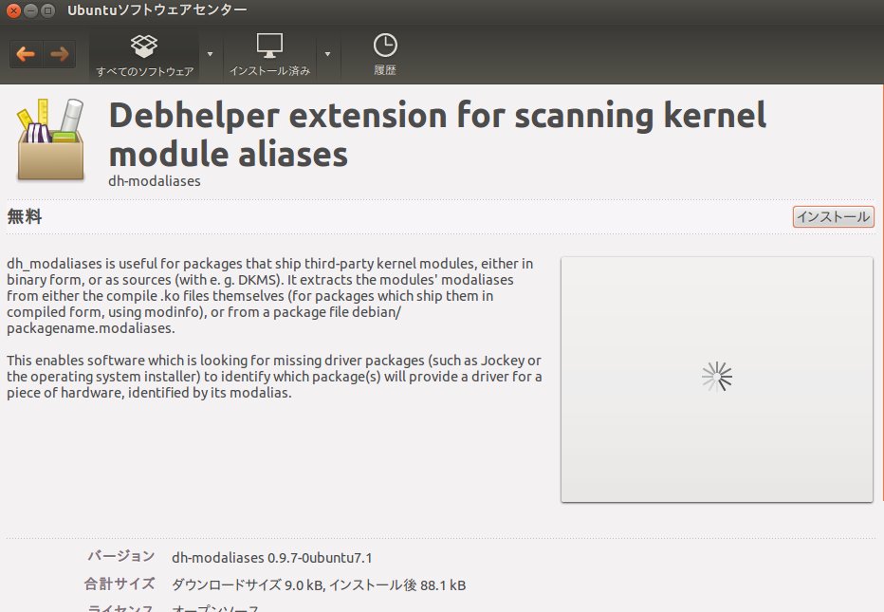The height and width of the screenshot is (612, 884).
Task: Click the バージョン label
Action: coord(120,556)
